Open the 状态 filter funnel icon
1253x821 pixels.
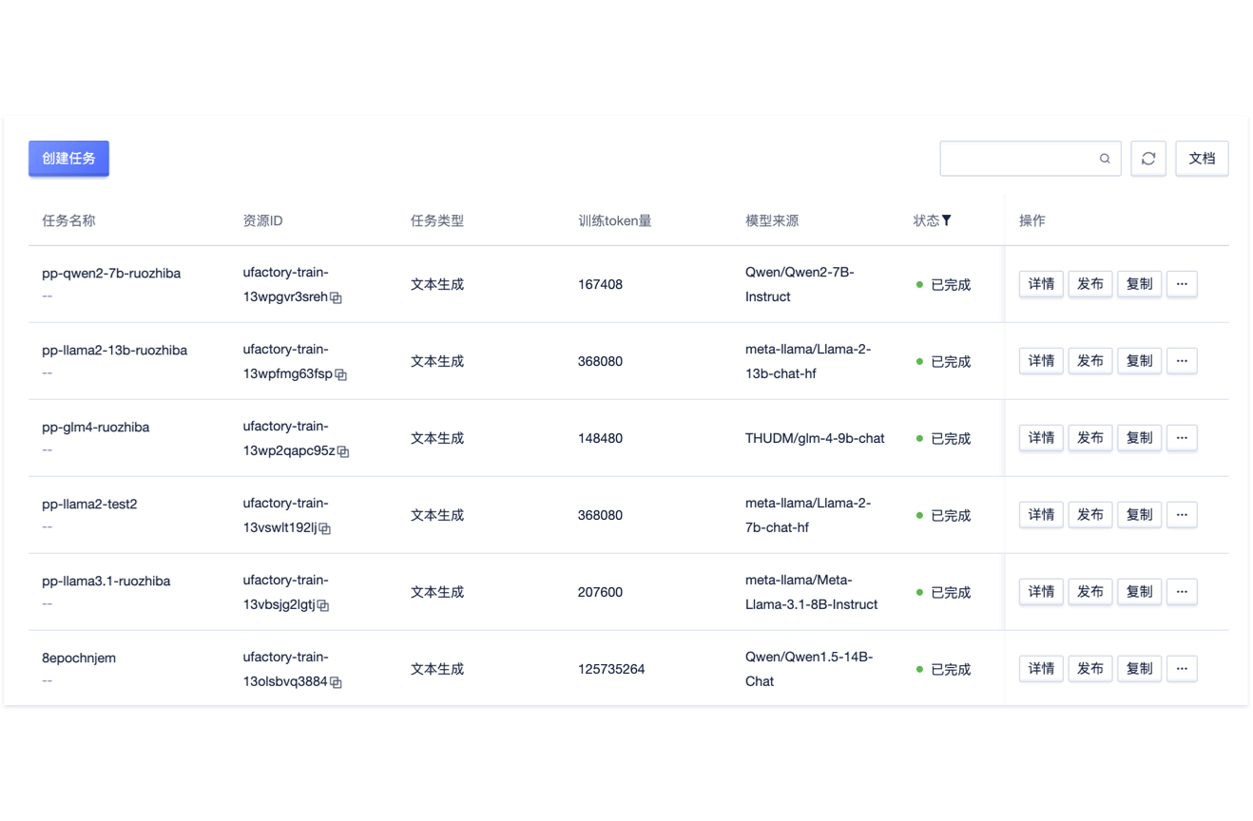(947, 220)
